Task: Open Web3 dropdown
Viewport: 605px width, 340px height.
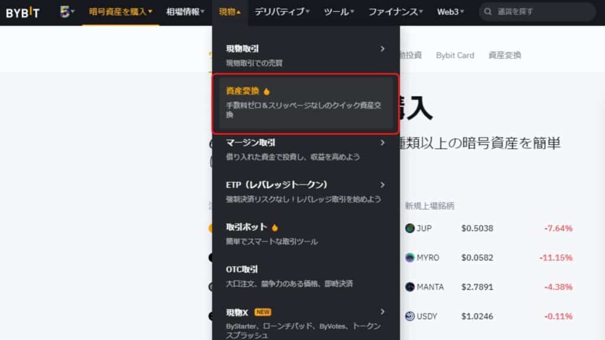Action: (450, 12)
